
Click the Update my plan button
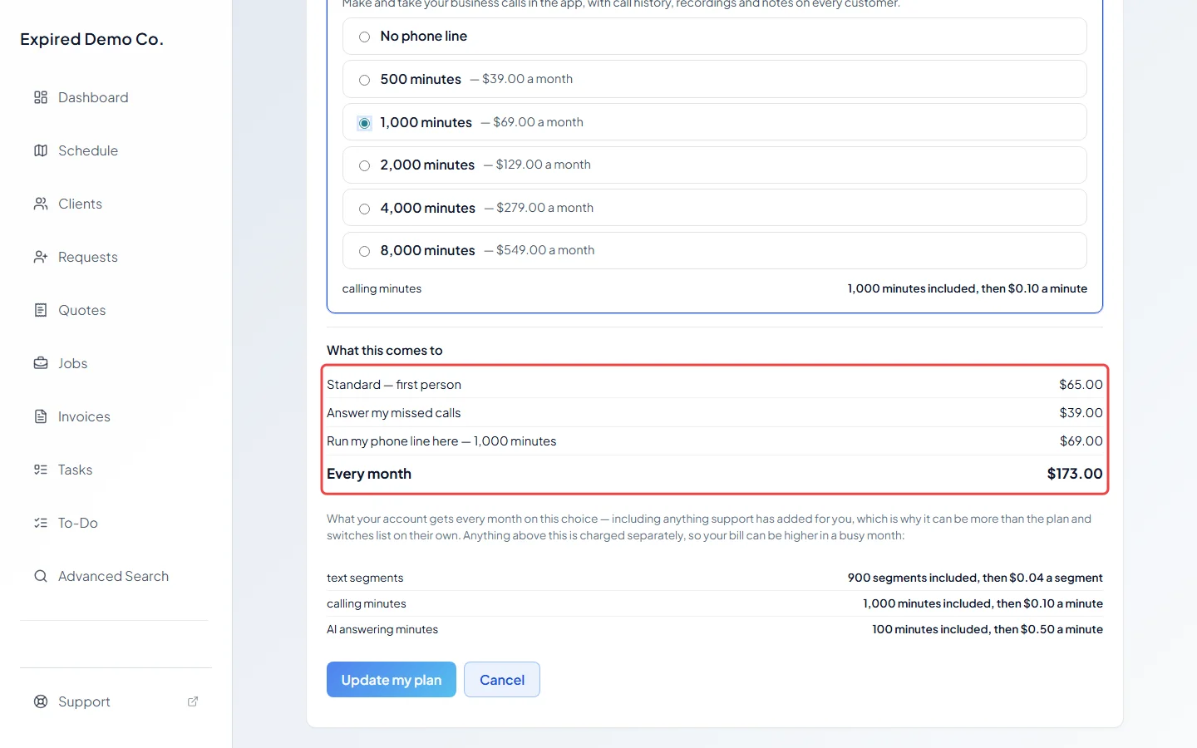pyautogui.click(x=392, y=680)
